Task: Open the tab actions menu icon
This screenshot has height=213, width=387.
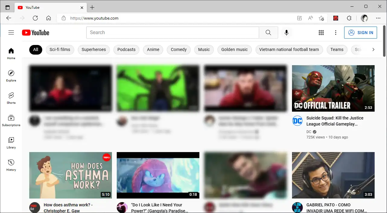Action: point(8,8)
